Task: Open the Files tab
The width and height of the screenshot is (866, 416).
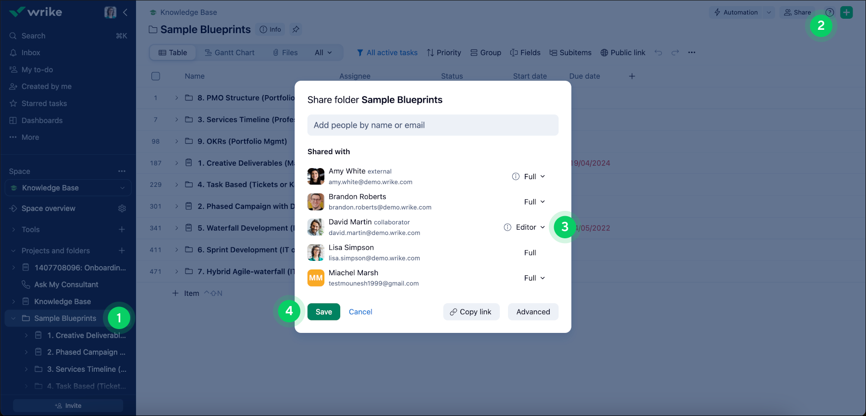Action: coord(285,52)
